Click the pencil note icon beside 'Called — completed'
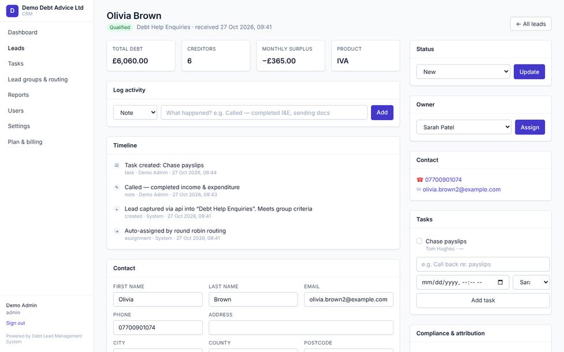The width and height of the screenshot is (564, 352). (117, 187)
